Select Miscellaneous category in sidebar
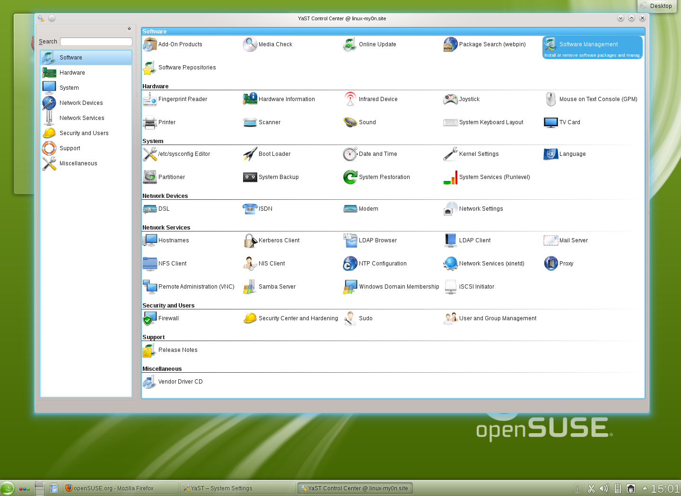This screenshot has height=496, width=681. tap(86, 163)
